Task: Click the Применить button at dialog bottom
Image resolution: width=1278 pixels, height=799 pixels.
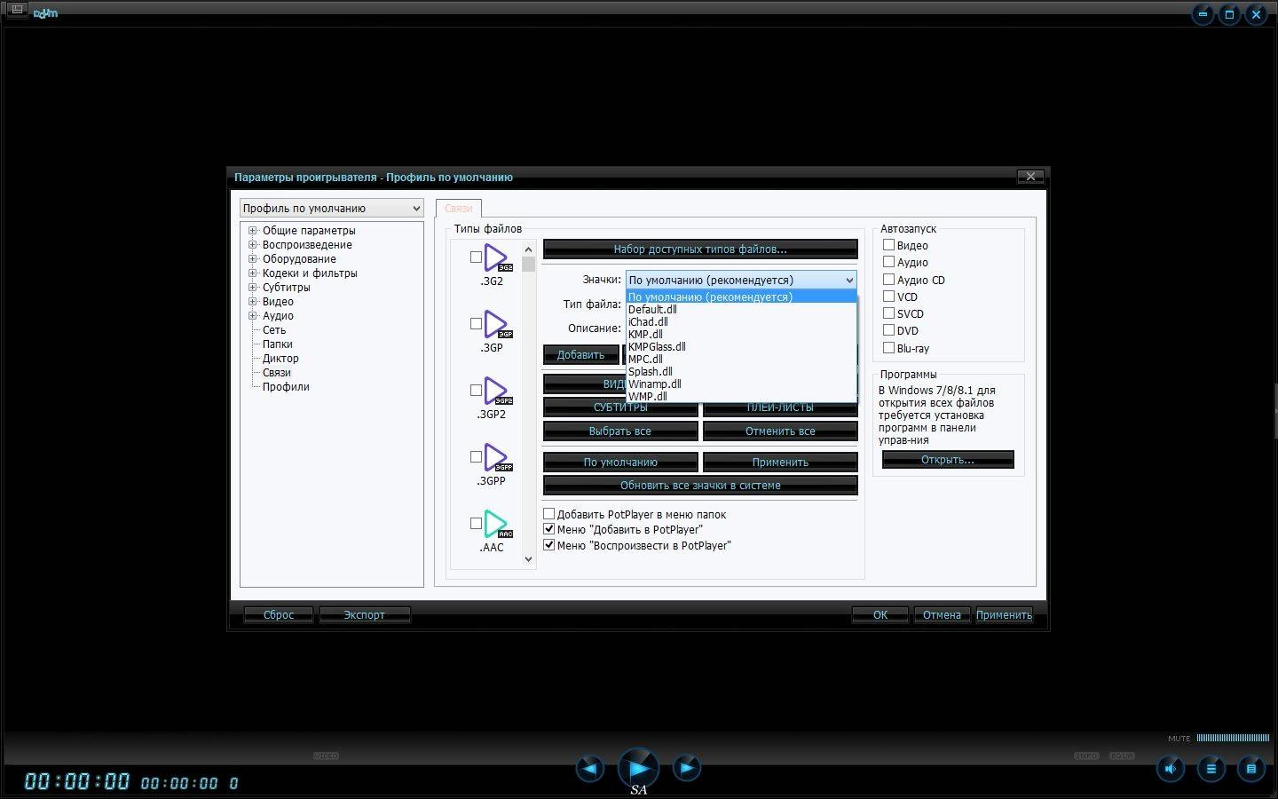Action: point(1004,614)
